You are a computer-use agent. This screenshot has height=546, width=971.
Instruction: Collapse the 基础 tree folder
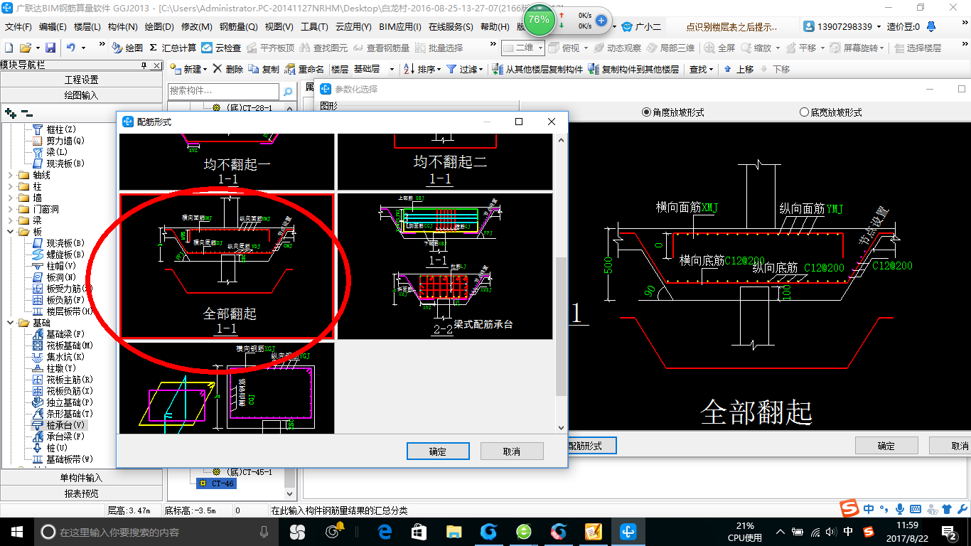tap(9, 323)
